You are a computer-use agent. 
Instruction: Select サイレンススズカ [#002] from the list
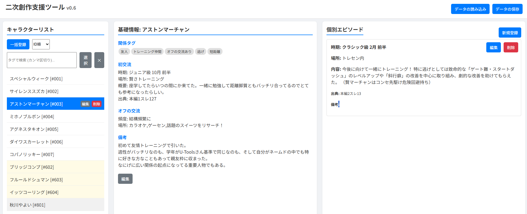(x=34, y=91)
